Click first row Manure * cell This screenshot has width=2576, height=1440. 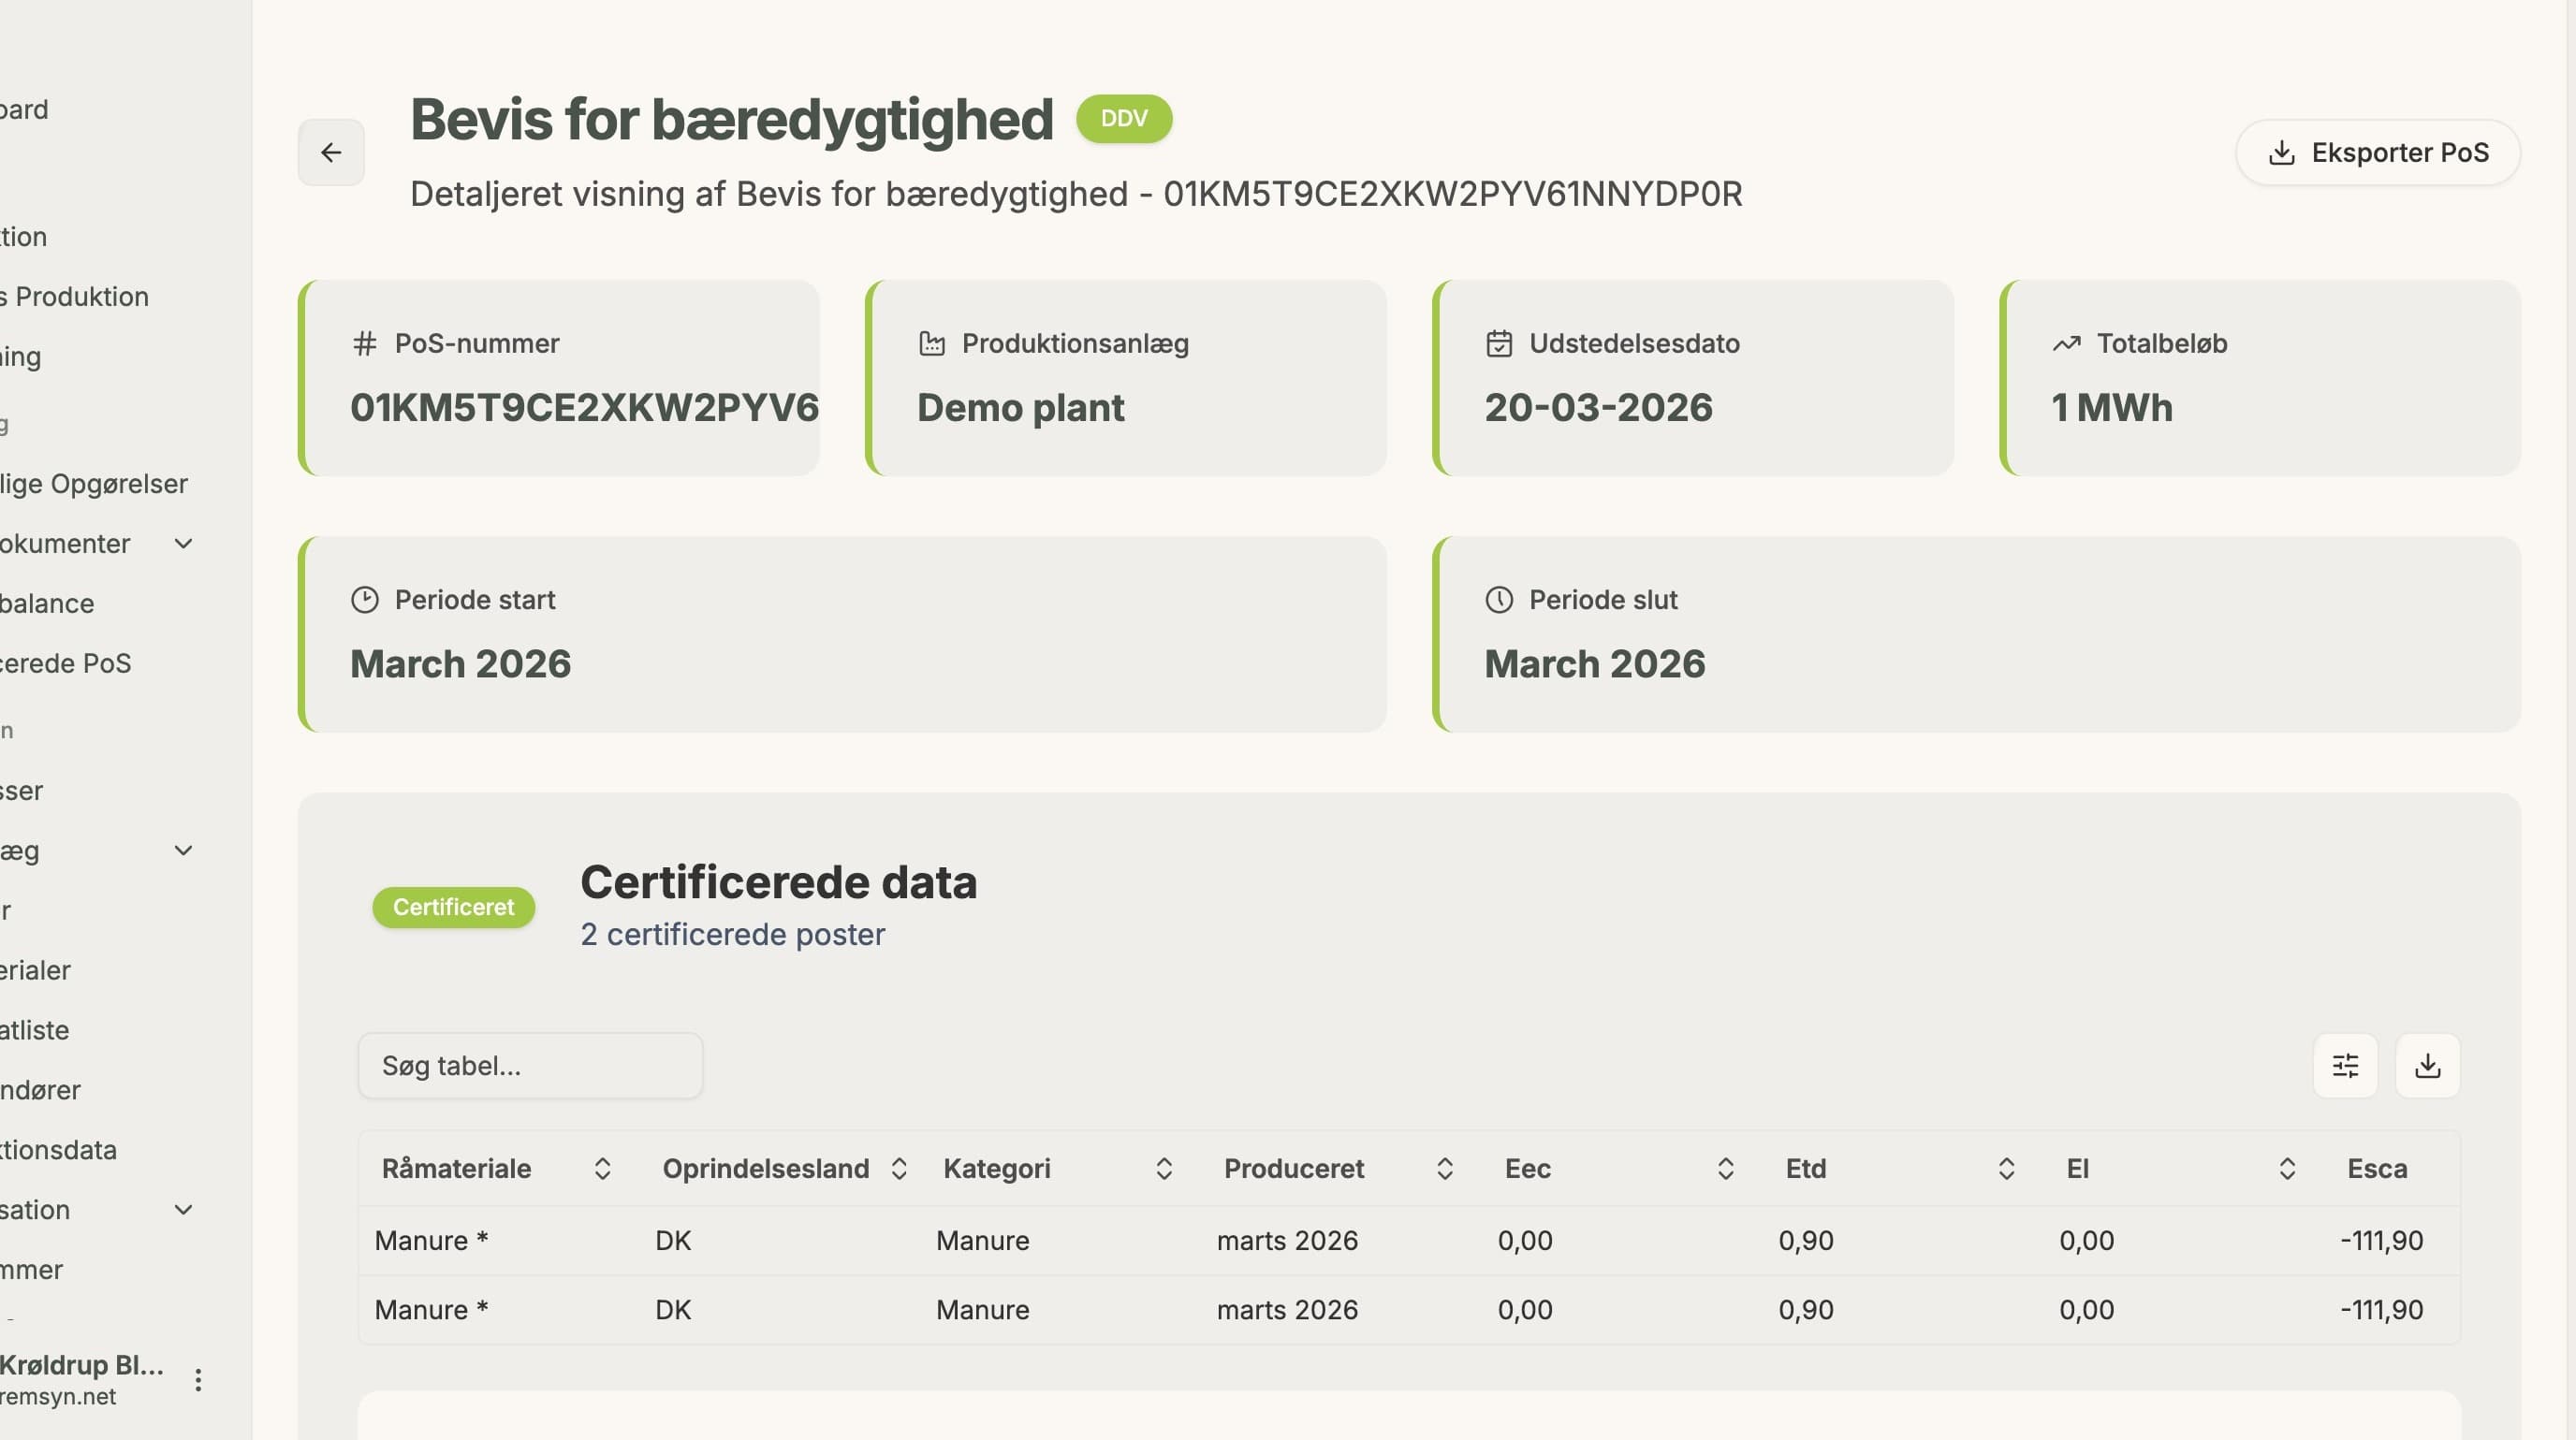pyautogui.click(x=431, y=1240)
